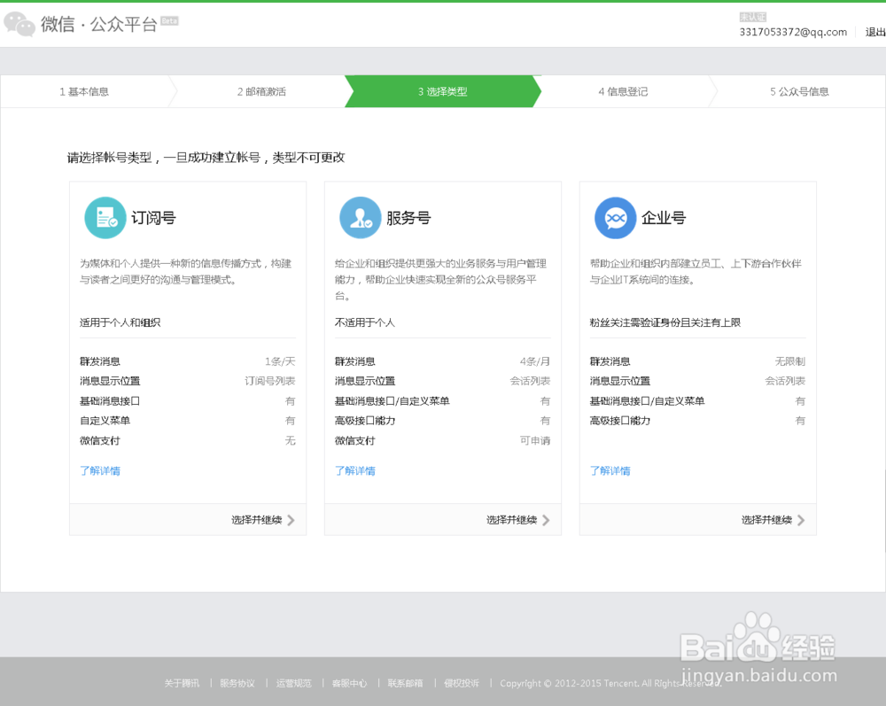Click the 订阅号 subscription account icon
Image resolution: width=886 pixels, height=706 pixels.
[105, 218]
